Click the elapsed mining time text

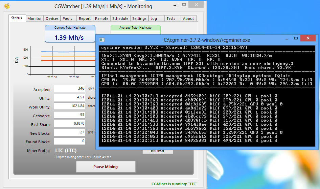pyautogui.click(x=84, y=157)
